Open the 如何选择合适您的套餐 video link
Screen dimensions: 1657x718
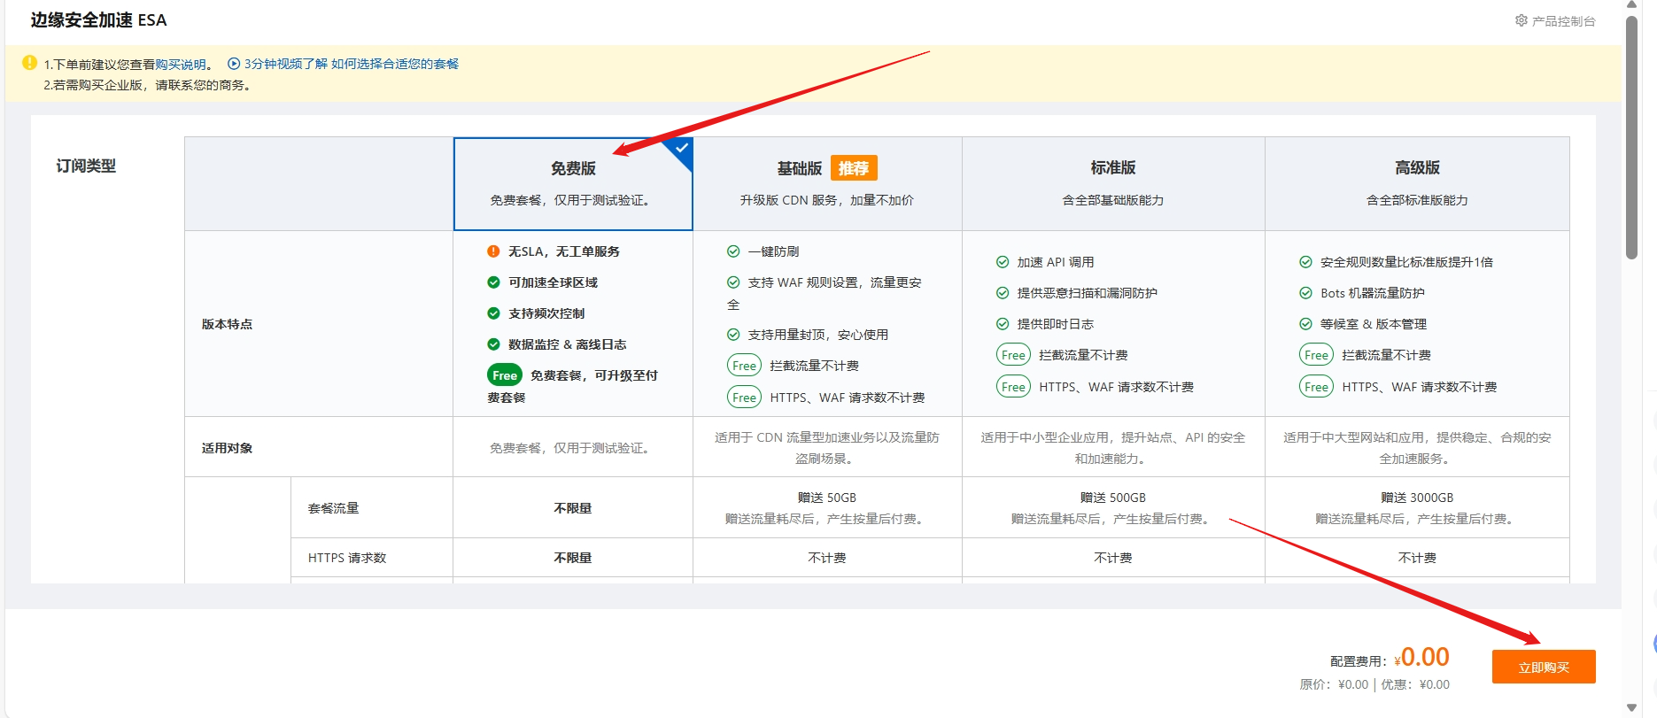pyautogui.click(x=395, y=64)
